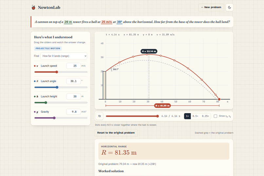Click the red Launch speed slider handle
264x176 pixels.
point(57,72)
